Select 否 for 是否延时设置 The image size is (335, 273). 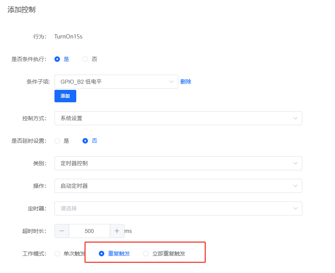pos(84,141)
